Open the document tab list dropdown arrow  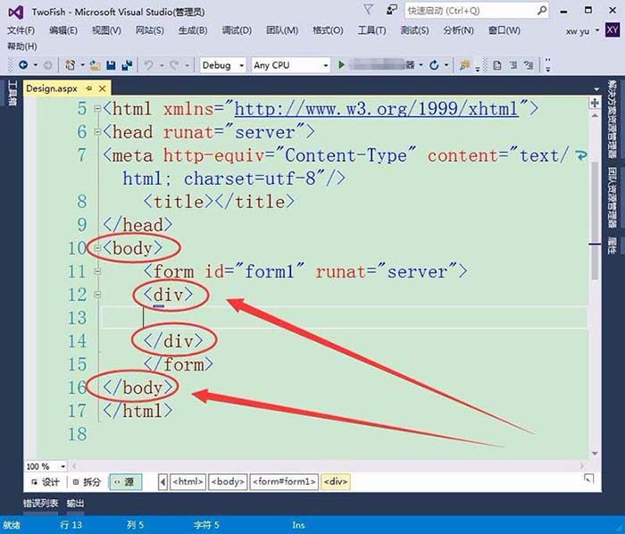596,89
